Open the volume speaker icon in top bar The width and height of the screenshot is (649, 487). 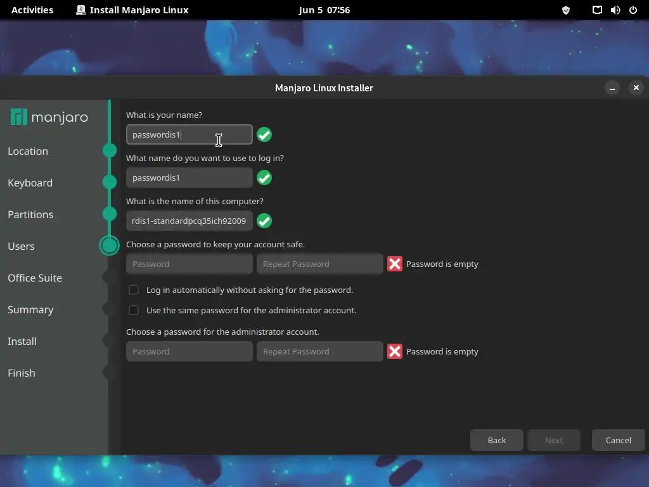tap(615, 10)
